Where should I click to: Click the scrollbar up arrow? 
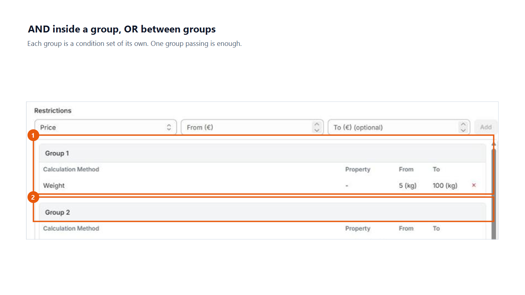tap(494, 144)
